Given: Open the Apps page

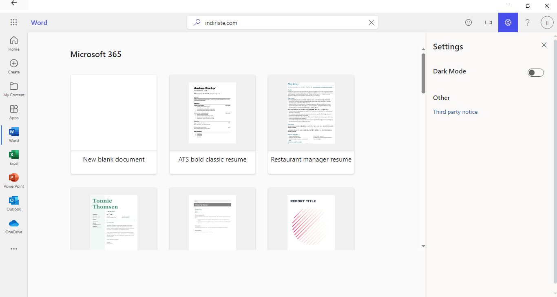Looking at the screenshot, I should coord(14,112).
